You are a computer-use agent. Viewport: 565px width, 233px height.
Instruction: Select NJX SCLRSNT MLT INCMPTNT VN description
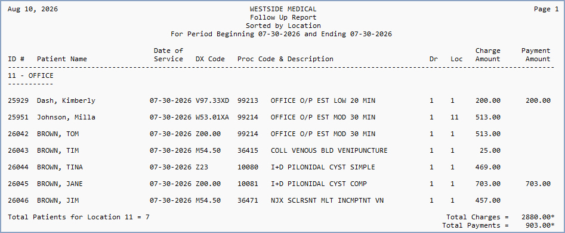click(x=327, y=200)
